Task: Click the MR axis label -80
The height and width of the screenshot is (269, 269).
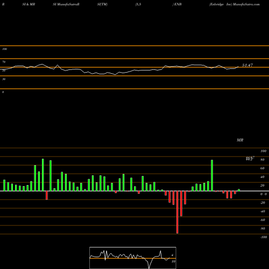Action: (x=263, y=229)
